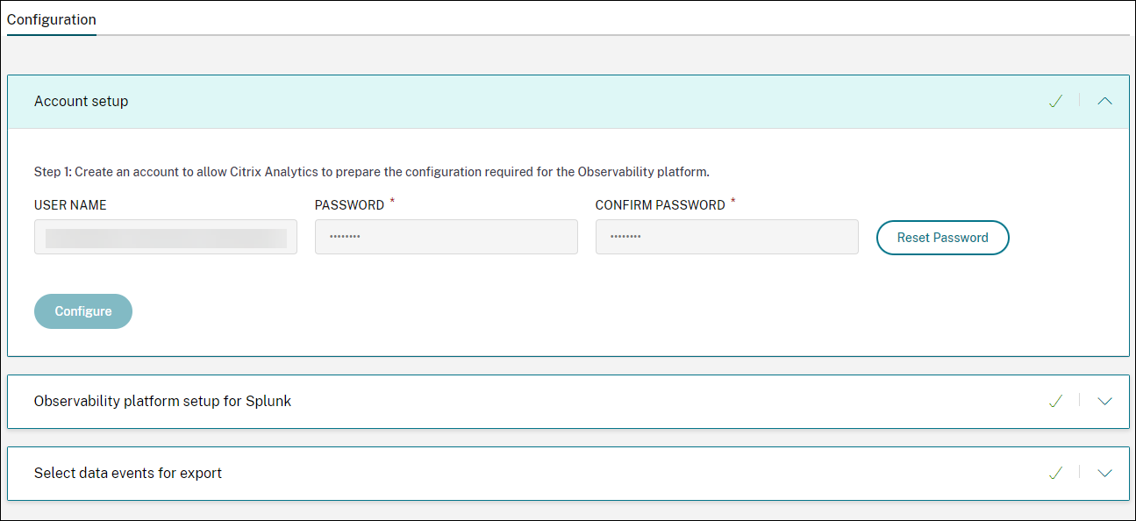Viewport: 1136px width, 521px height.
Task: Collapse Account setup using the up chevron
Action: coord(1104,102)
